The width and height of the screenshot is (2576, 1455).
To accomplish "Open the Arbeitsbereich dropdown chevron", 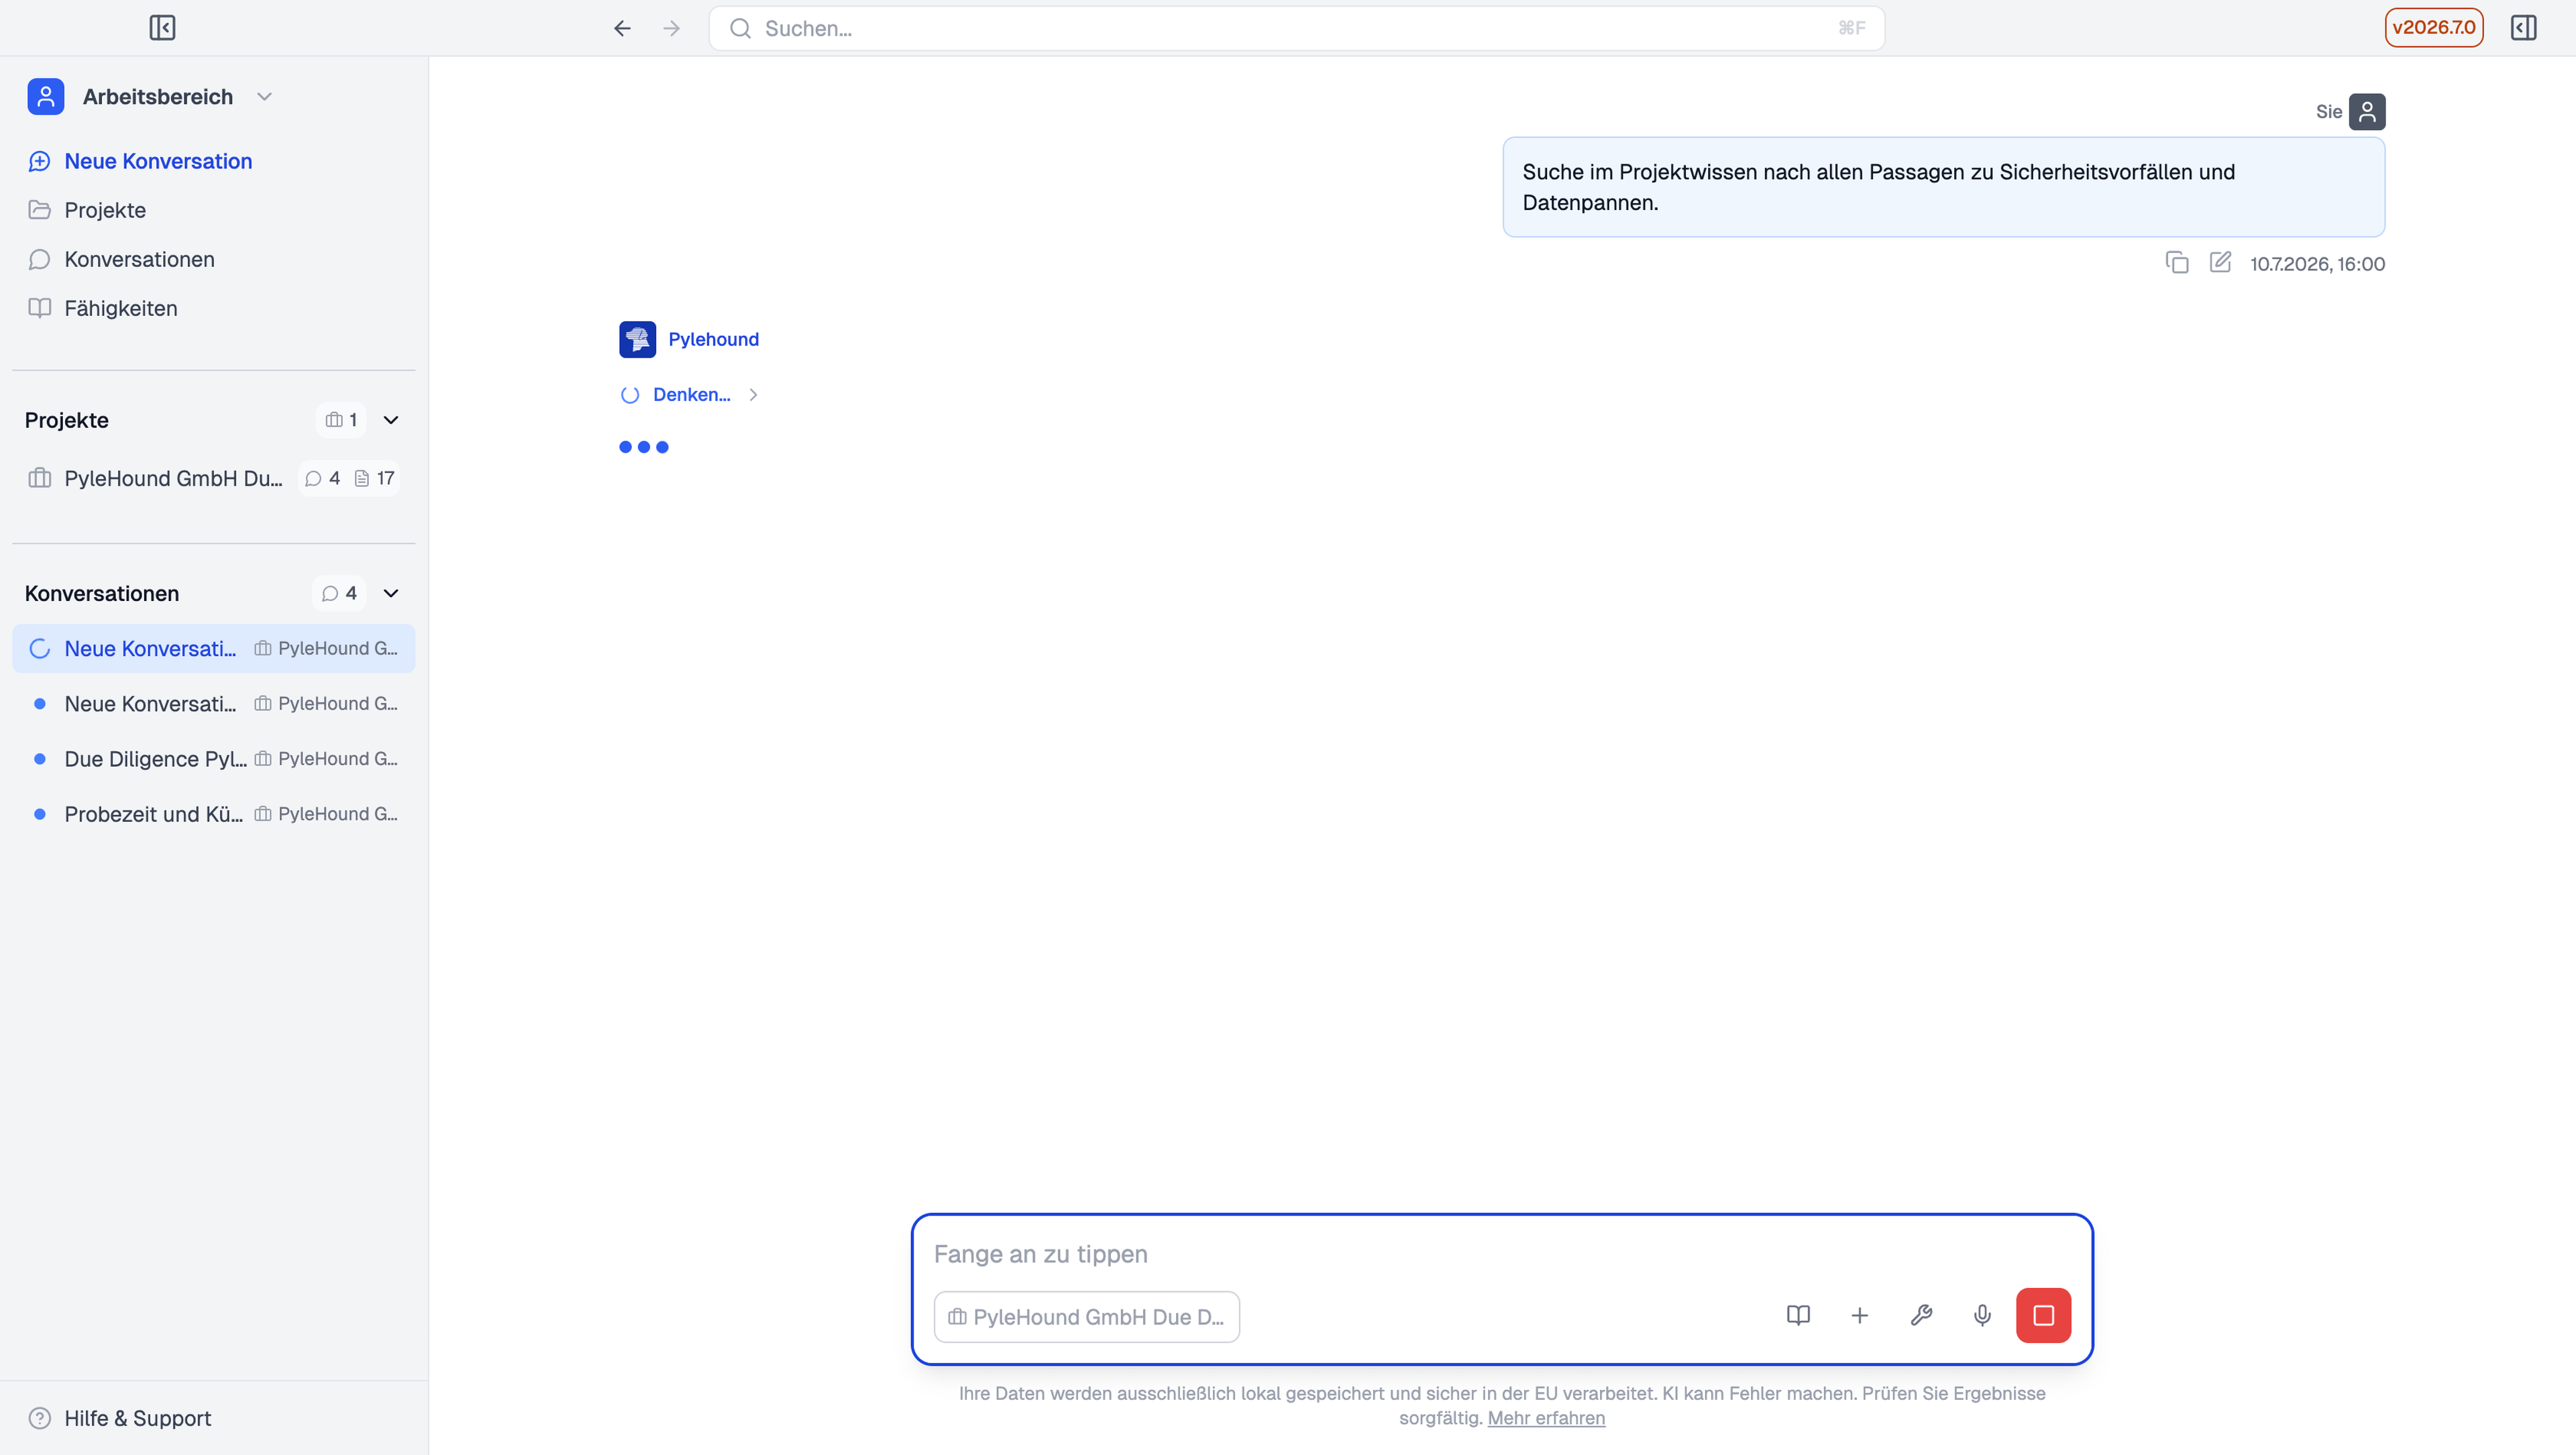I will (x=264, y=97).
